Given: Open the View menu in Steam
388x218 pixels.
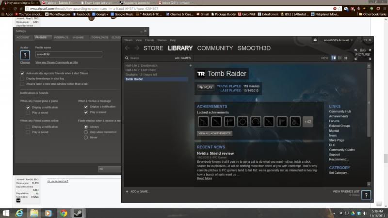Looking at the screenshot, I should point(139,40).
